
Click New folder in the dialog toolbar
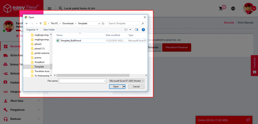pyautogui.click(x=49, y=30)
